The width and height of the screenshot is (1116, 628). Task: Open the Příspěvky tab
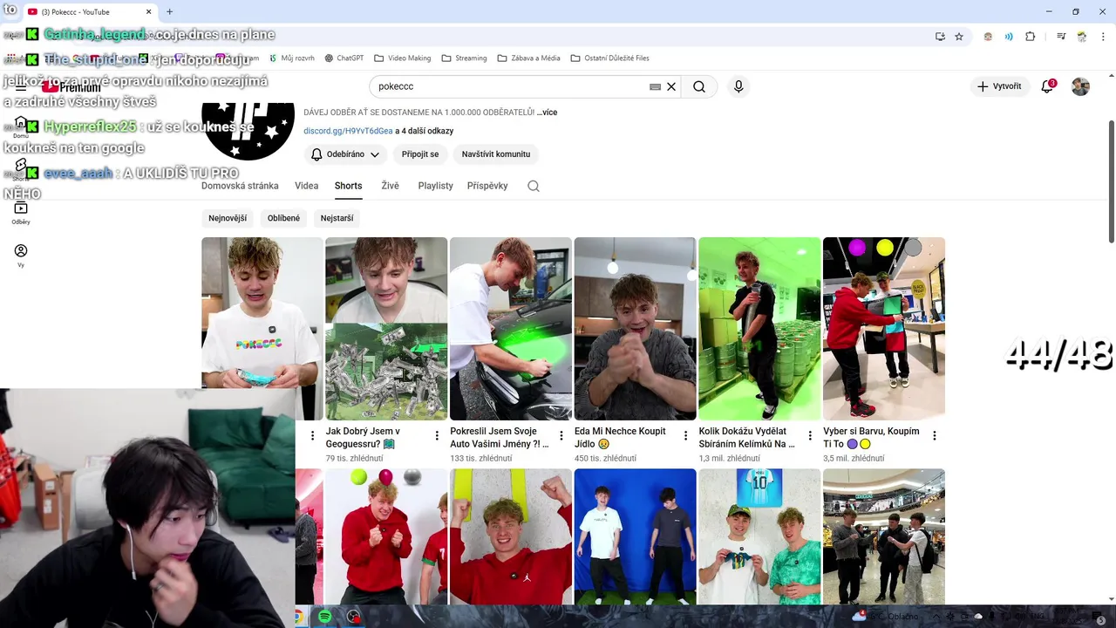click(x=487, y=186)
